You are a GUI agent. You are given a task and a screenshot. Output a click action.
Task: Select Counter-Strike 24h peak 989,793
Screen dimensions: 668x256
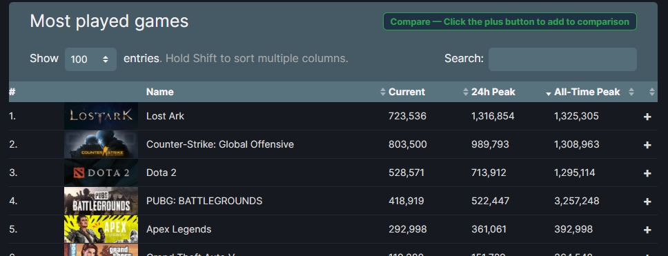(490, 144)
